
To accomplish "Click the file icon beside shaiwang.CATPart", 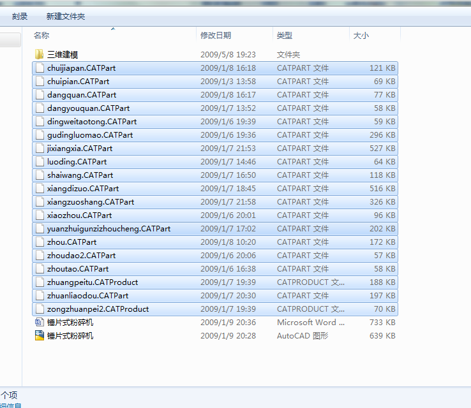I will [40, 175].
